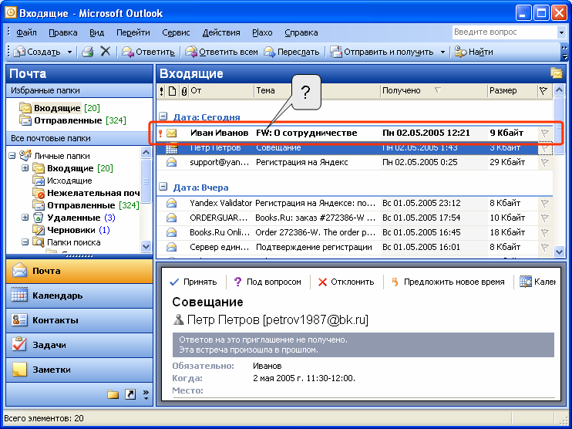Image resolution: width=572 pixels, height=429 pixels.
Task: Click Reply (Ответить) toolbar button
Action: coord(148,52)
